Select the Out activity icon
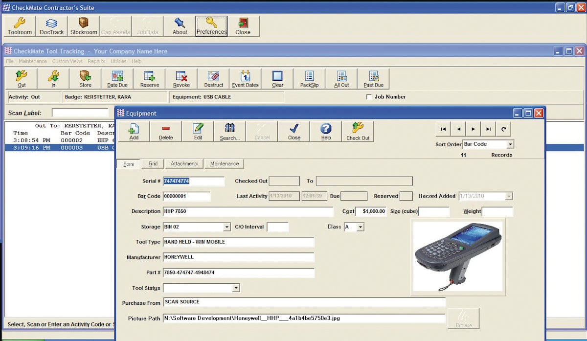Screen dimensions: 587x341 click(21, 78)
